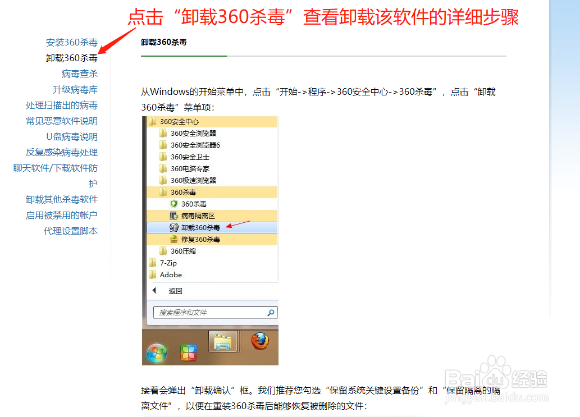The image size is (580, 417).
Task: Go to 反复感染病毒处理 page
Action: click(62, 152)
